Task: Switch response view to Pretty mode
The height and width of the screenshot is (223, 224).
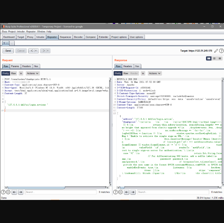Action: point(118,73)
